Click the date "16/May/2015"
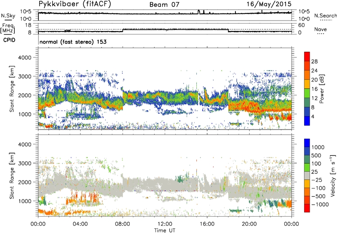This screenshot has height=233, width=337. pos(269,4)
